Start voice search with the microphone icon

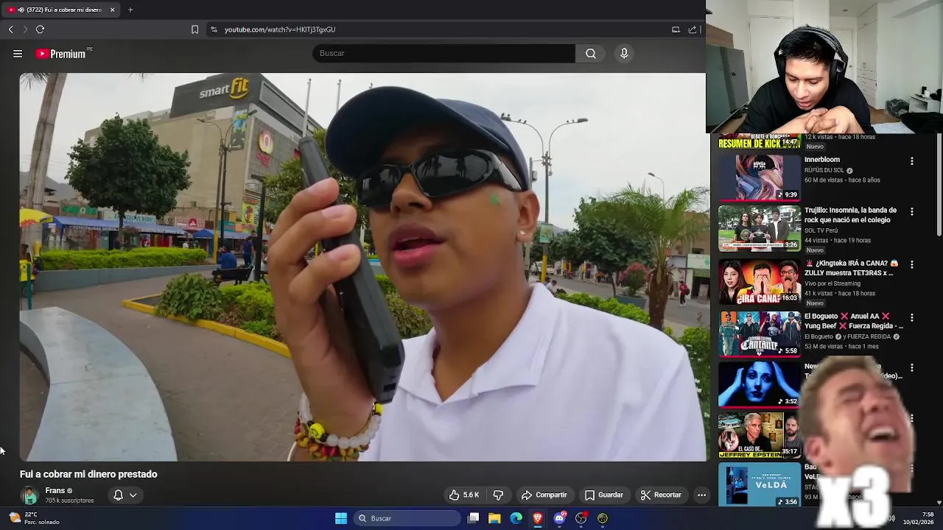(x=624, y=53)
